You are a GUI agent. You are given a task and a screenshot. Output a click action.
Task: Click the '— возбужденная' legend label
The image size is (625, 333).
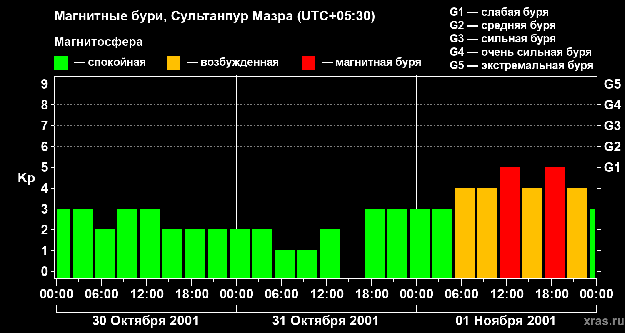click(232, 62)
